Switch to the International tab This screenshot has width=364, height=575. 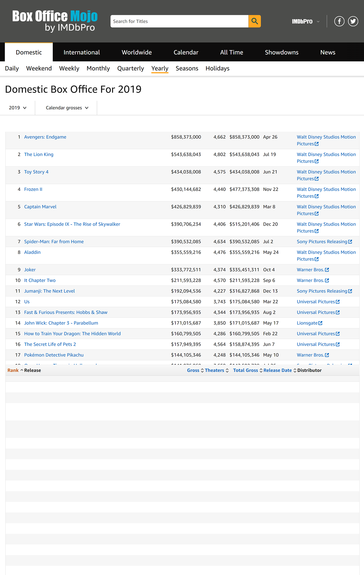point(82,52)
